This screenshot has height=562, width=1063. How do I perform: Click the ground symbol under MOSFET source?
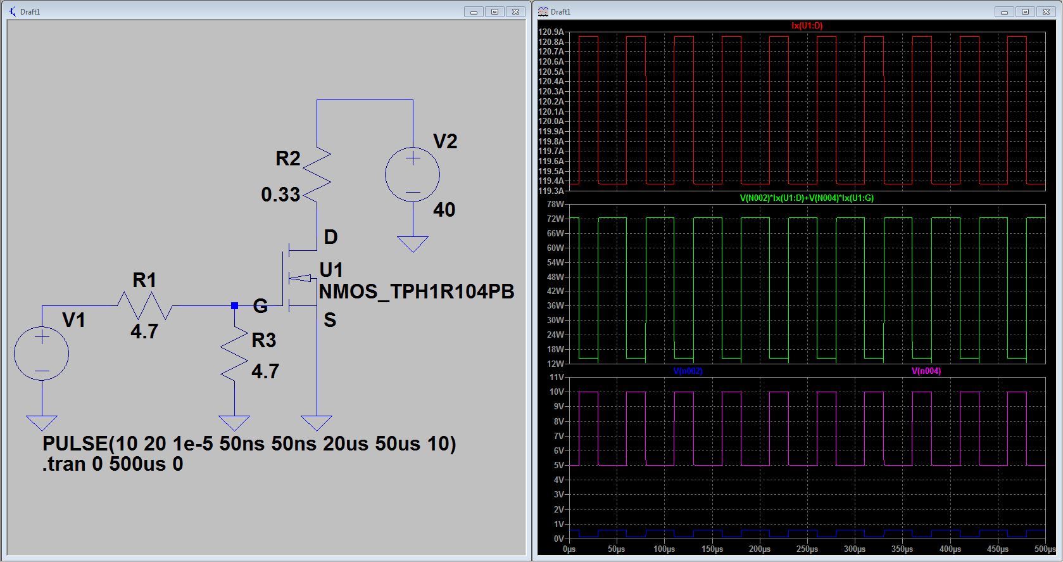[x=317, y=423]
